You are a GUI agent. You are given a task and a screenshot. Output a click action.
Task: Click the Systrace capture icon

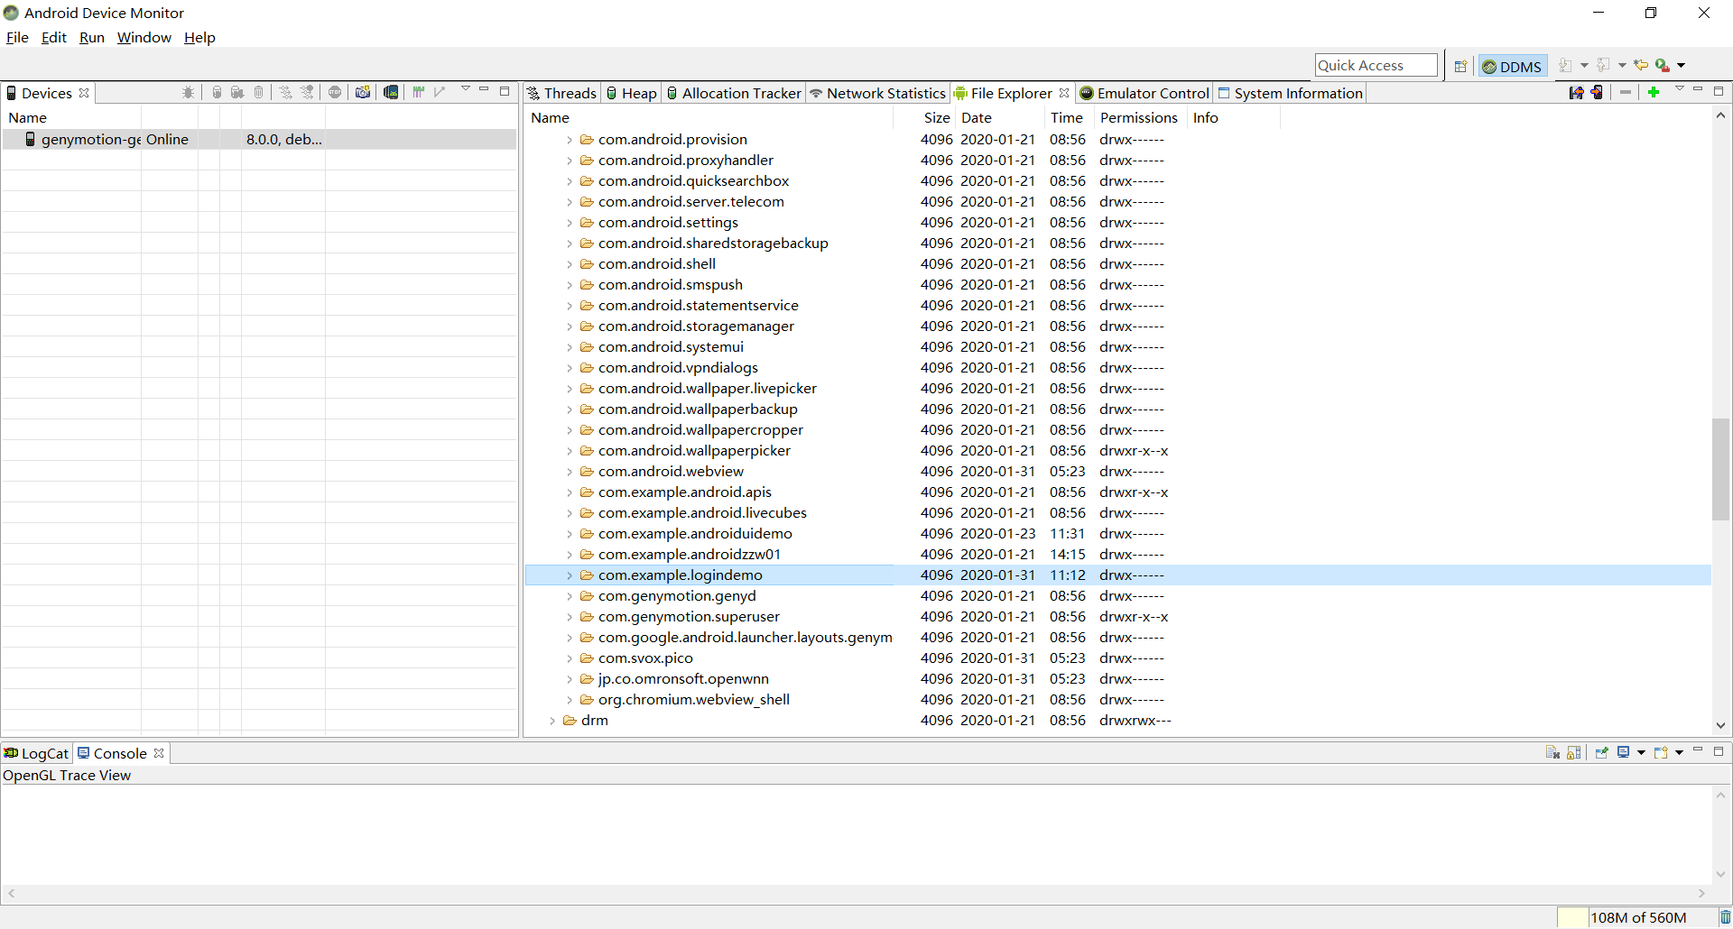coord(419,92)
